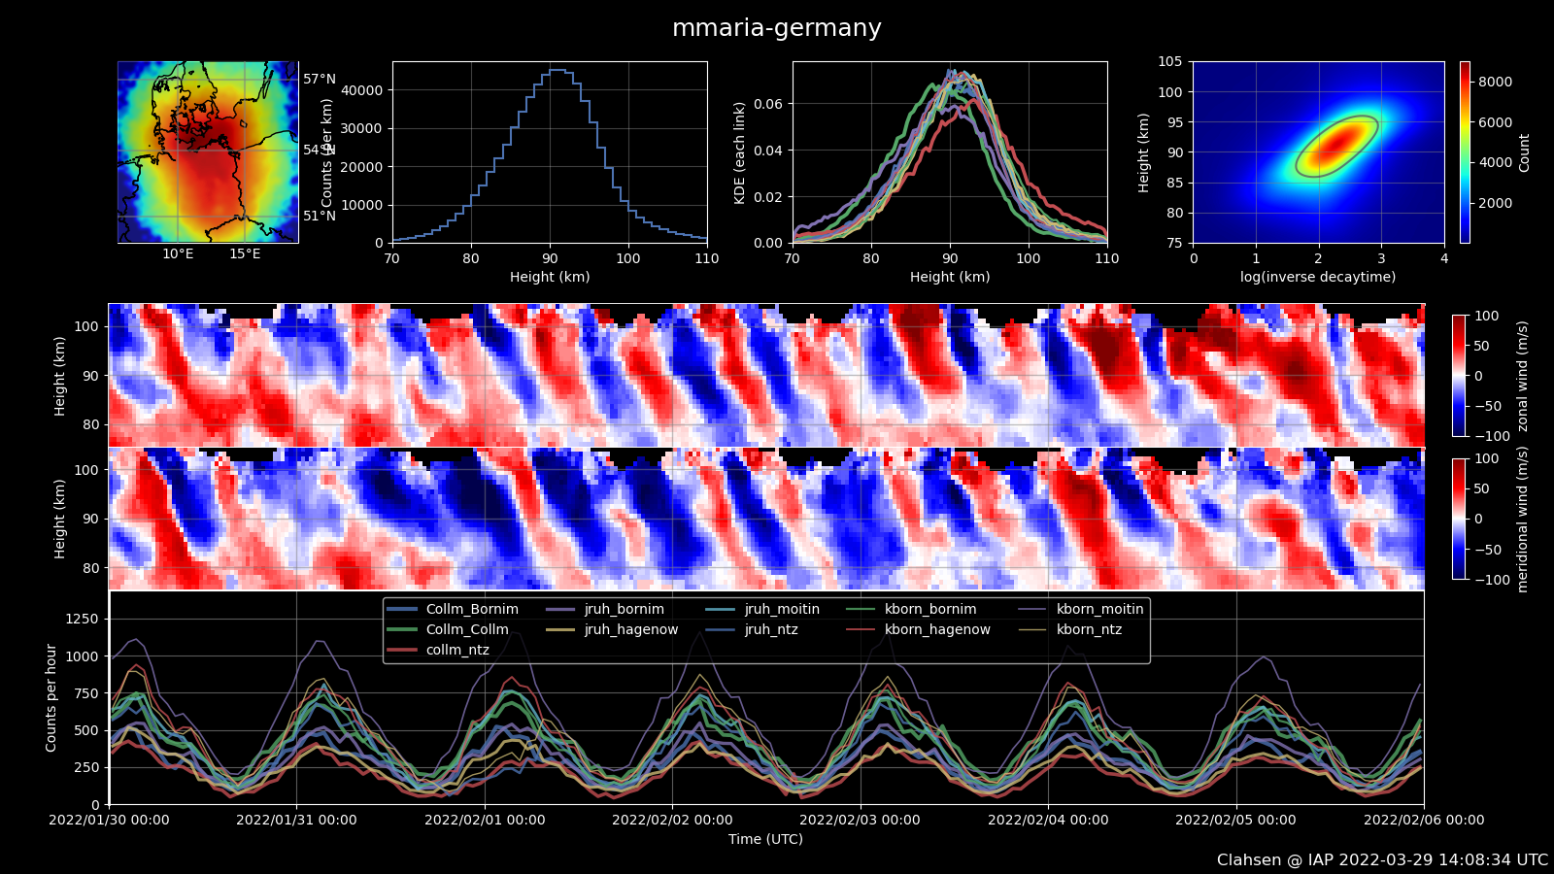Select jruh_bornim legend entry
This screenshot has width=1554, height=874.
point(605,610)
